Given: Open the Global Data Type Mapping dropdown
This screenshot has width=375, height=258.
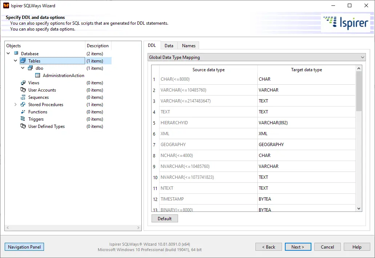Looking at the screenshot, I should pyautogui.click(x=257, y=57).
